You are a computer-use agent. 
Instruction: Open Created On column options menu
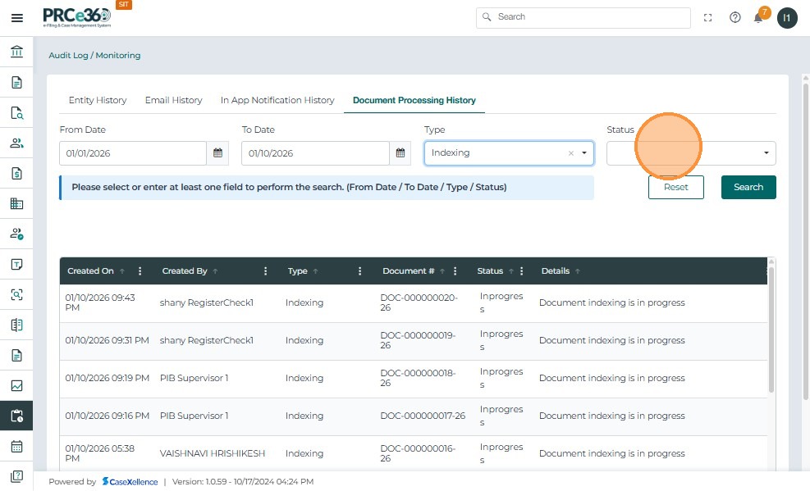[x=140, y=271]
